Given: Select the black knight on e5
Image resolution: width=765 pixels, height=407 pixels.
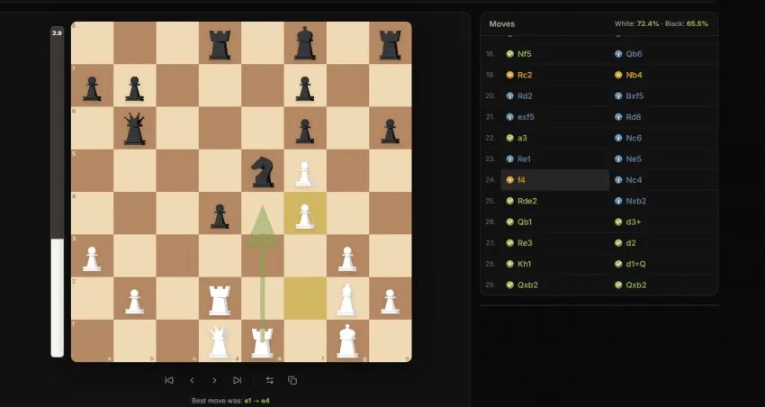Looking at the screenshot, I should pyautogui.click(x=263, y=171).
